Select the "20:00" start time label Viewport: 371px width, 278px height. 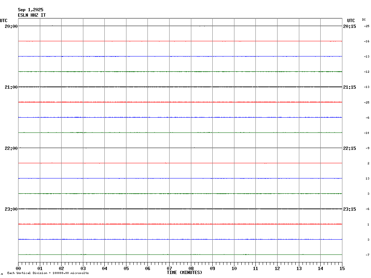click(11, 26)
